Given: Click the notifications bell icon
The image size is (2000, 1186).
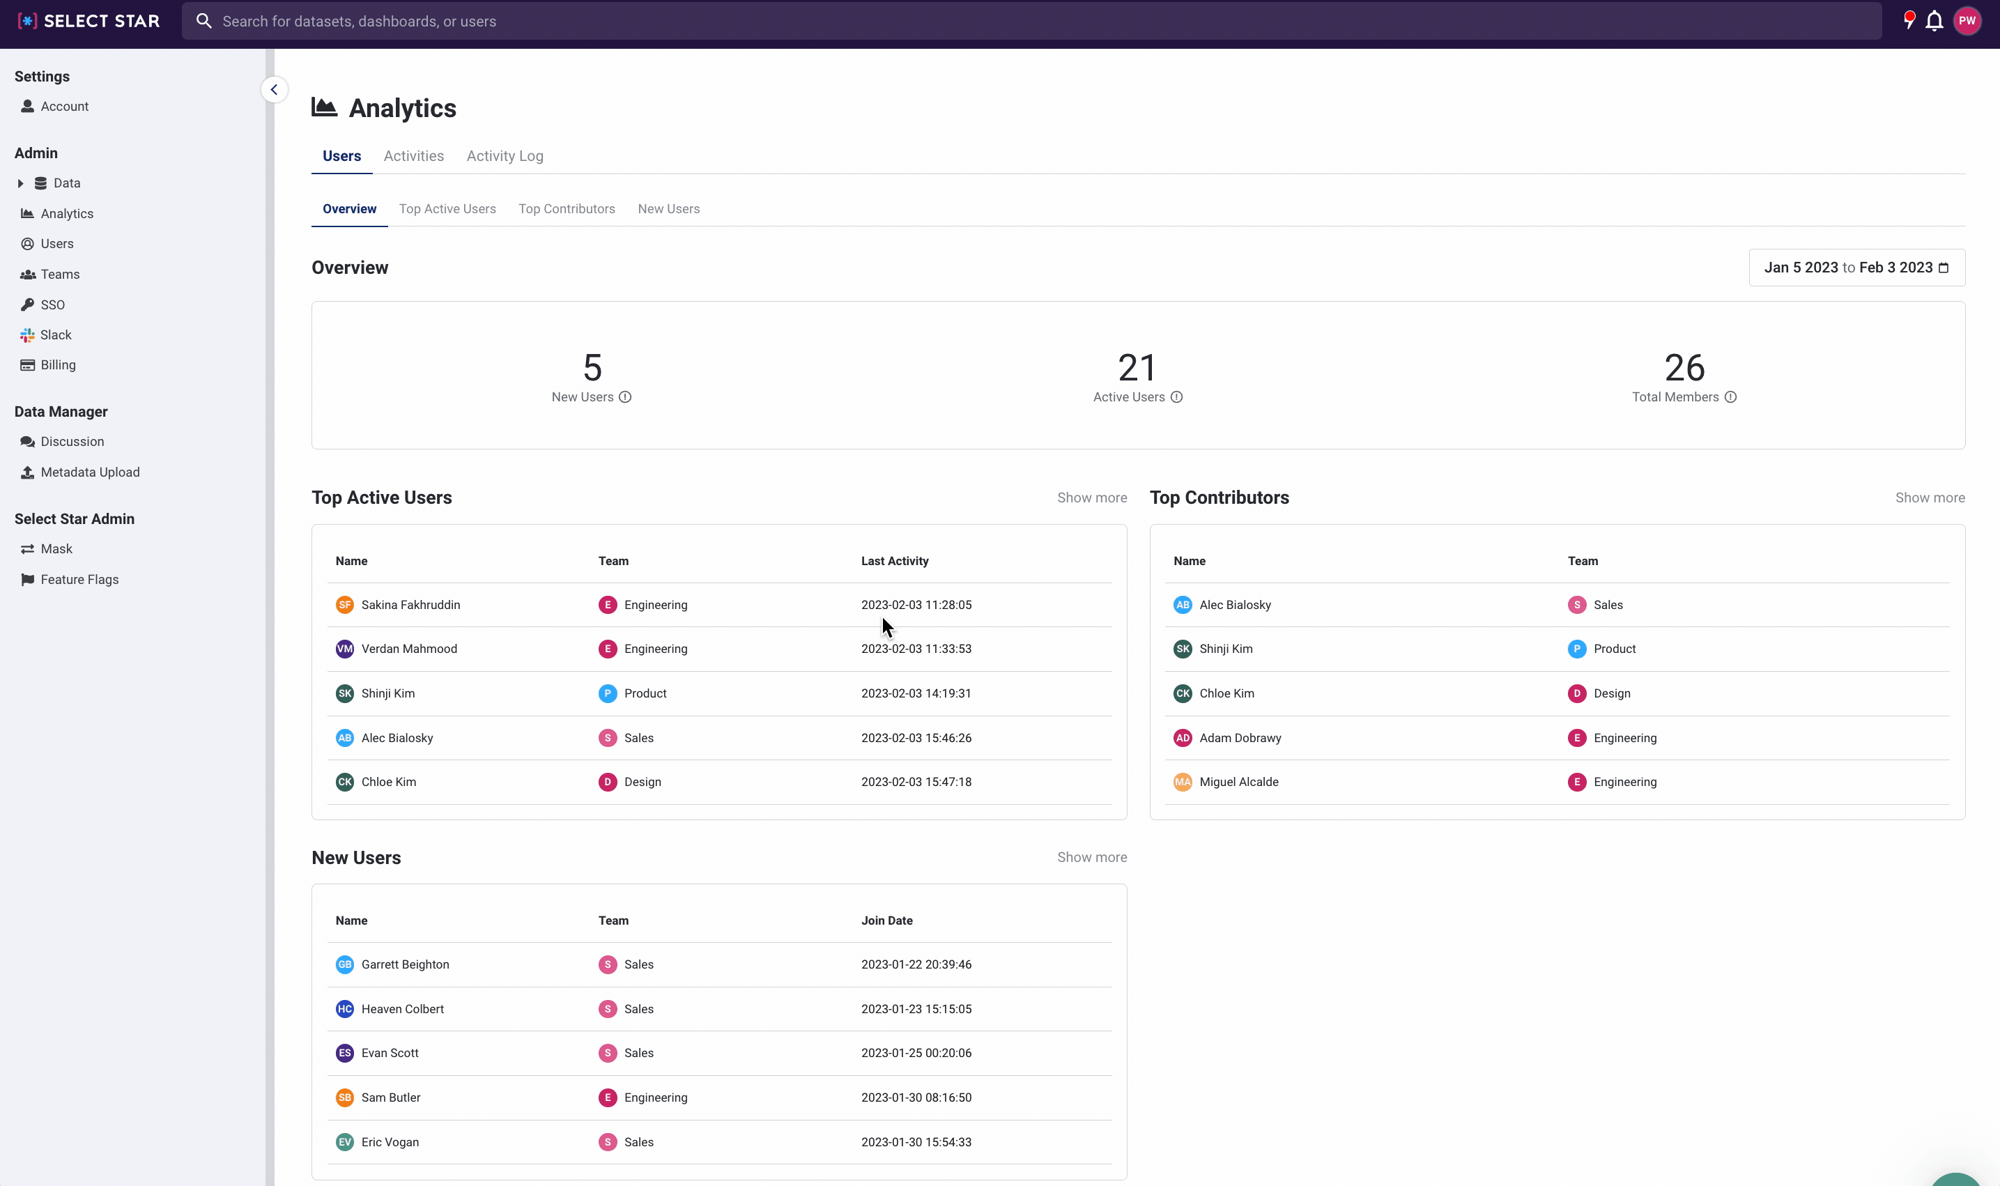Looking at the screenshot, I should [1934, 22].
